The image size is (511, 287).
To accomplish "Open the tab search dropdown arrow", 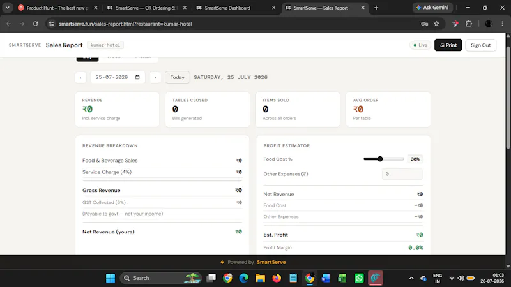I will point(7,8).
